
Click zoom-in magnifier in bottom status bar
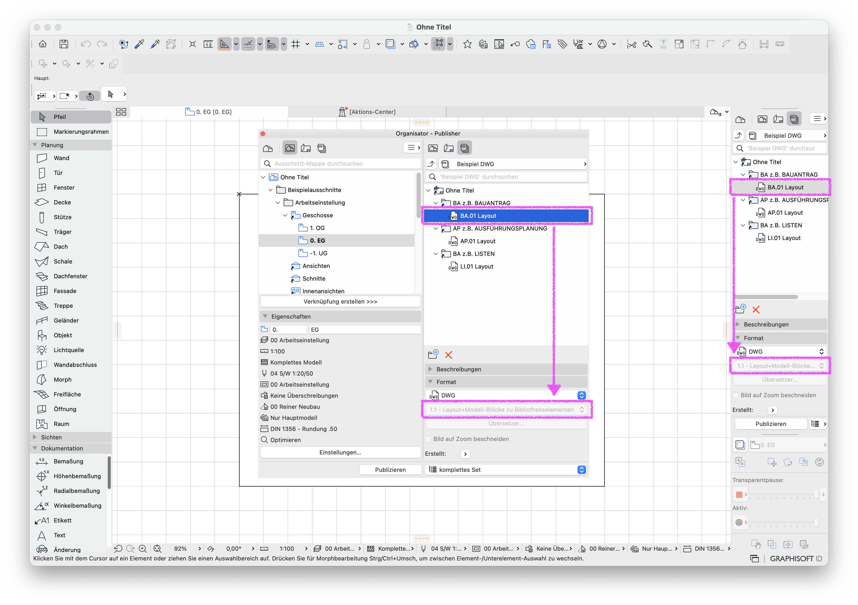142,549
